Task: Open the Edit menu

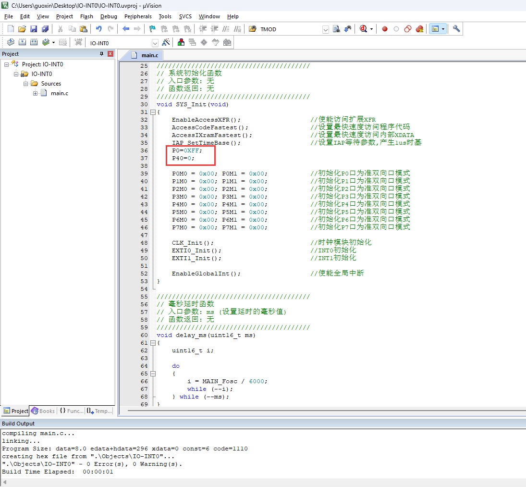Action: pyautogui.click(x=25, y=16)
